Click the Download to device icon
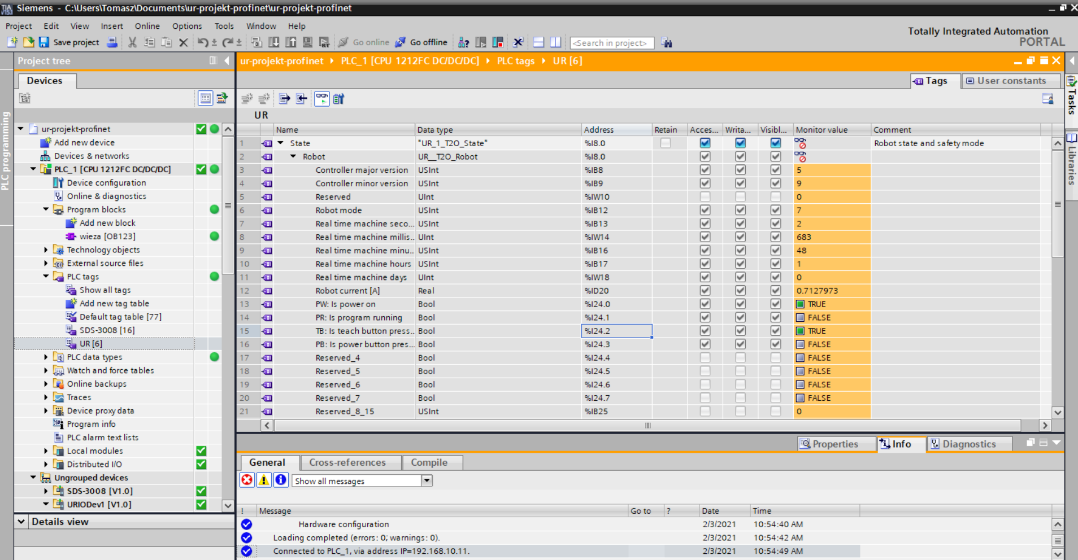The width and height of the screenshot is (1078, 560). pyautogui.click(x=273, y=42)
